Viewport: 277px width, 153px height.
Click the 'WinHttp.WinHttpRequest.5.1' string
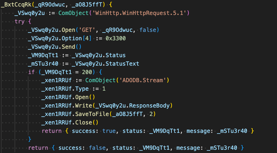tap(139, 13)
